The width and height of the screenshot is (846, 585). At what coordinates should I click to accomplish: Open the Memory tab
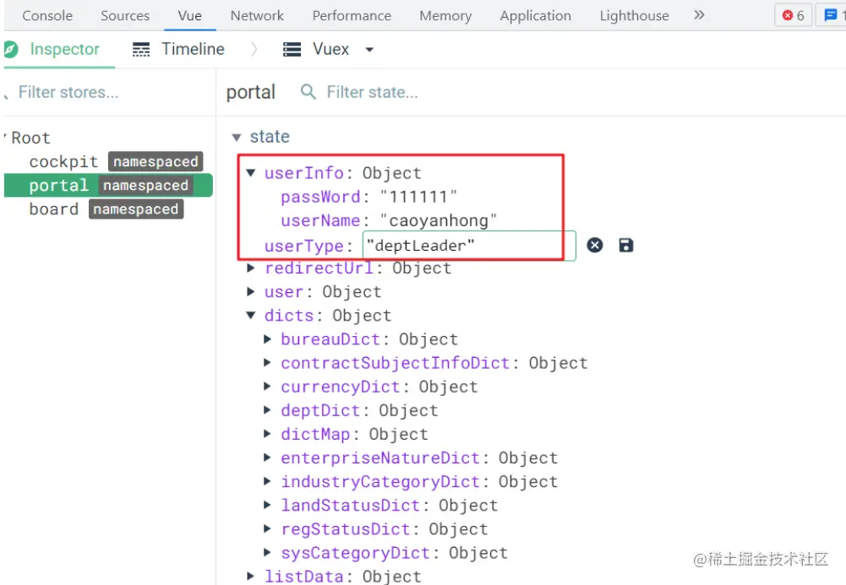point(445,16)
